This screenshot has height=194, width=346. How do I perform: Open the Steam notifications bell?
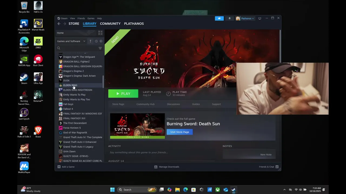[x=229, y=18]
